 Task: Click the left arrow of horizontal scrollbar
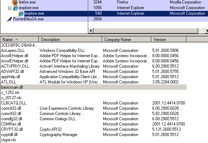pos(91,31)
